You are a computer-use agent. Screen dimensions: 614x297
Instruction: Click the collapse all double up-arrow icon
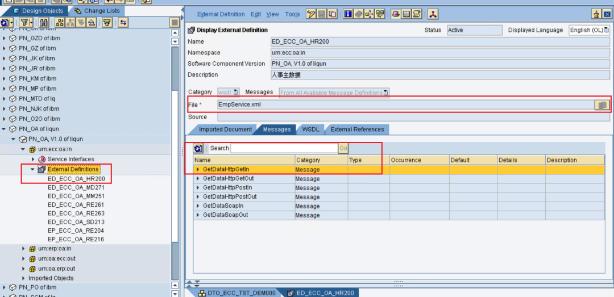tap(91, 22)
